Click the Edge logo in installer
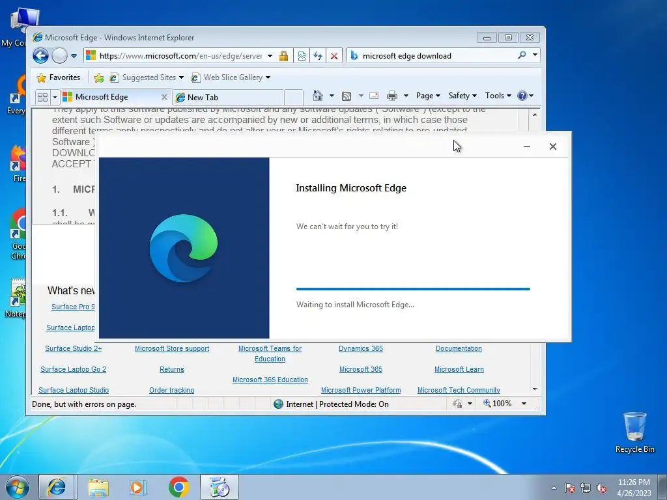Screen dimensions: 667x500 [x=183, y=248]
